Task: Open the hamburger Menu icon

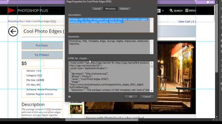Action: tap(187, 11)
